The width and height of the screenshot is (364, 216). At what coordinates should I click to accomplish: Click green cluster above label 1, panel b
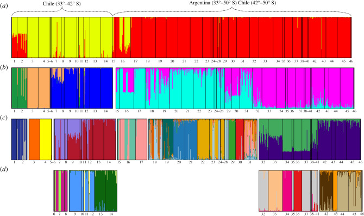coord(14,88)
